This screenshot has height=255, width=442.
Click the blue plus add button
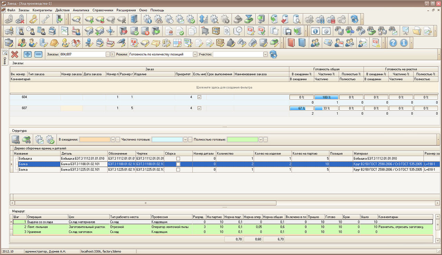pyautogui.click(x=28, y=54)
